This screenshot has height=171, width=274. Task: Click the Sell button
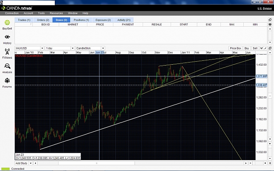point(255,48)
